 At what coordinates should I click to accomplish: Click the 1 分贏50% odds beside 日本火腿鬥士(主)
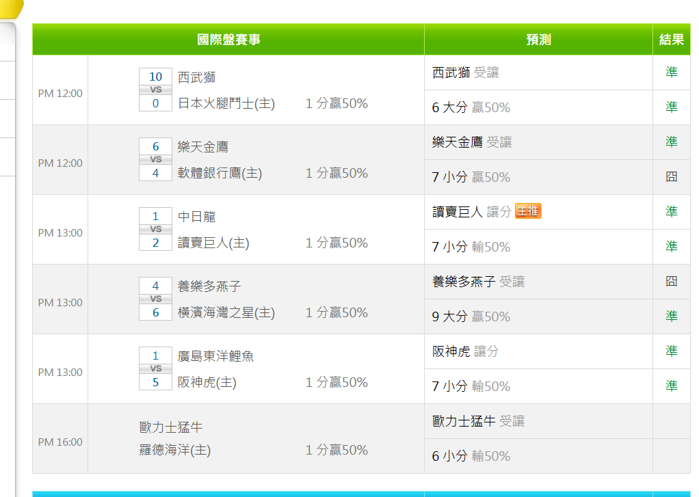(337, 103)
